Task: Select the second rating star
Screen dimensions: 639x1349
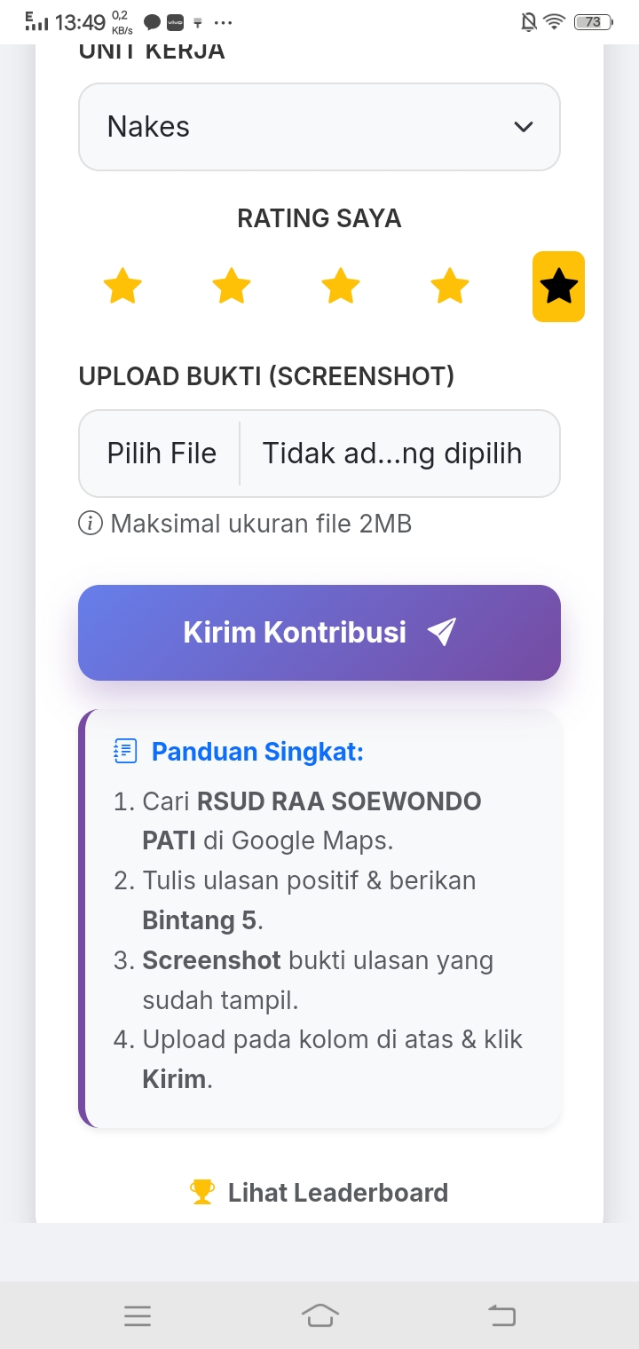Action: coord(232,287)
